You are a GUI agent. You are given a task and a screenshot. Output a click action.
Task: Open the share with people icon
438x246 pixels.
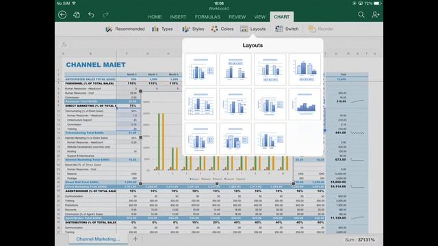point(376,14)
